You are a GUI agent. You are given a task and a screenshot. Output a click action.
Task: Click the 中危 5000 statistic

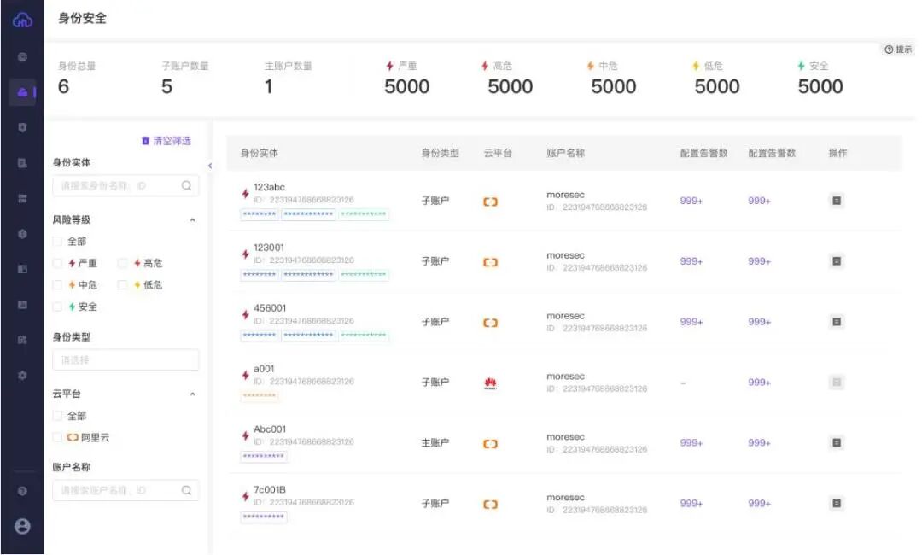[x=613, y=79]
